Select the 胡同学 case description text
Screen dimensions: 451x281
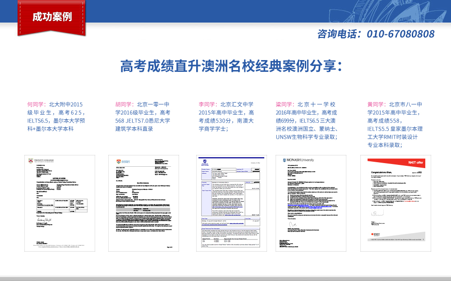pos(143,117)
